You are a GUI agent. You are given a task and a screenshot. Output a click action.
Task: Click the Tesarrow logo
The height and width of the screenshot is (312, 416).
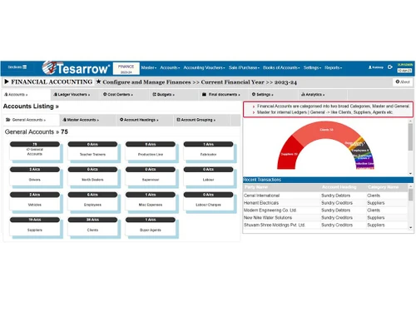(76, 68)
